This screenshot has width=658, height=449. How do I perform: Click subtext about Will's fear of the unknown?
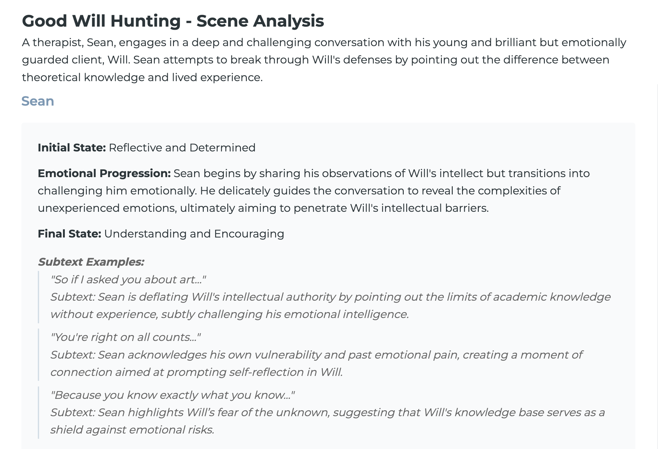(x=327, y=421)
